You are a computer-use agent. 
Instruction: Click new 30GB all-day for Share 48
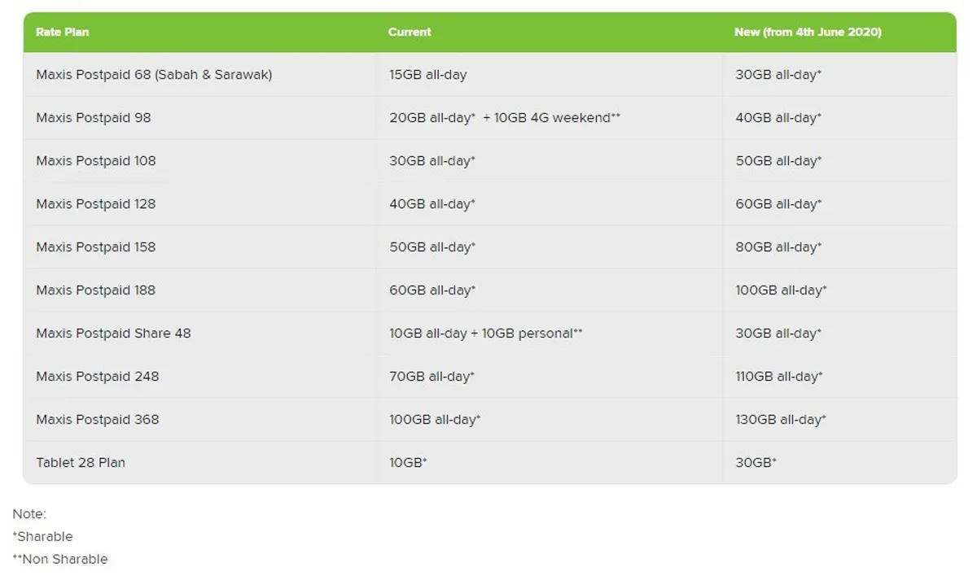pos(778,334)
